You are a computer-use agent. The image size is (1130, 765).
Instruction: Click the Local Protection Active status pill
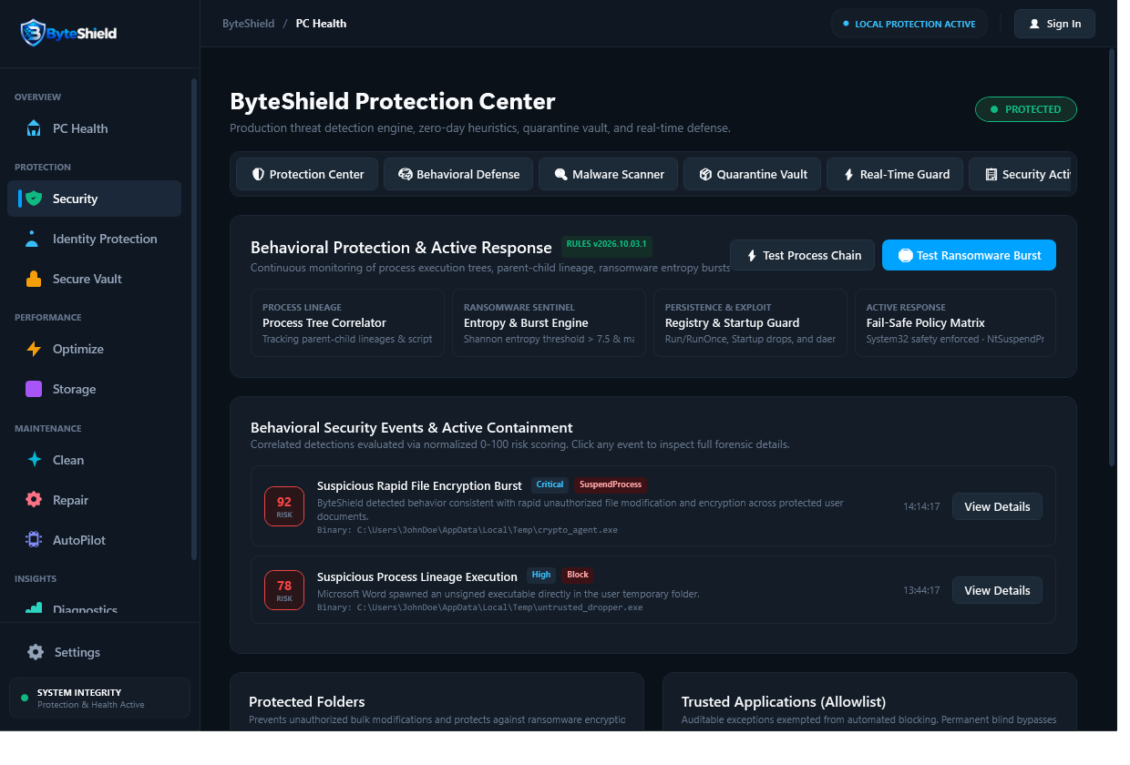[x=909, y=24]
